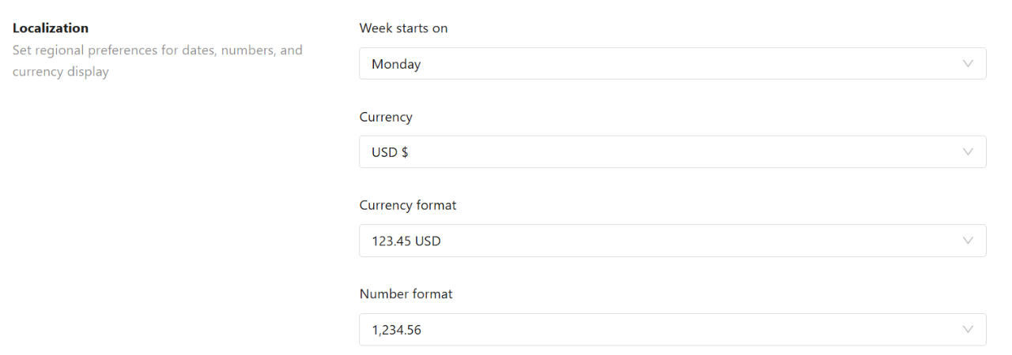This screenshot has width=1012, height=355.
Task: Select the Monday value text
Action: 396,65
